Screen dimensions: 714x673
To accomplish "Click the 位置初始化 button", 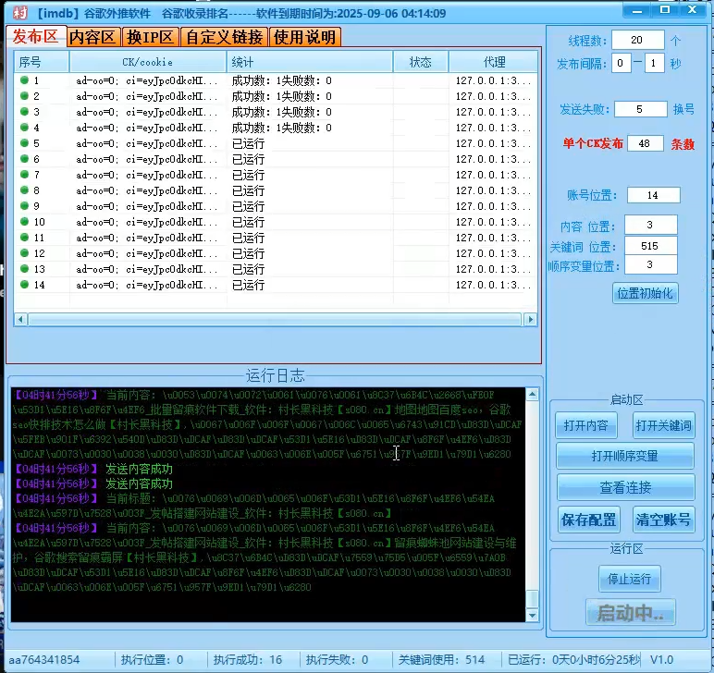I will 645,293.
